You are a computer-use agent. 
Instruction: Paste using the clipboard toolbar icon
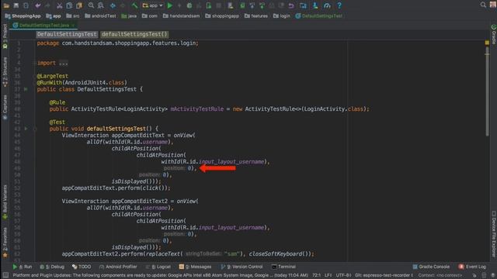(79, 5)
